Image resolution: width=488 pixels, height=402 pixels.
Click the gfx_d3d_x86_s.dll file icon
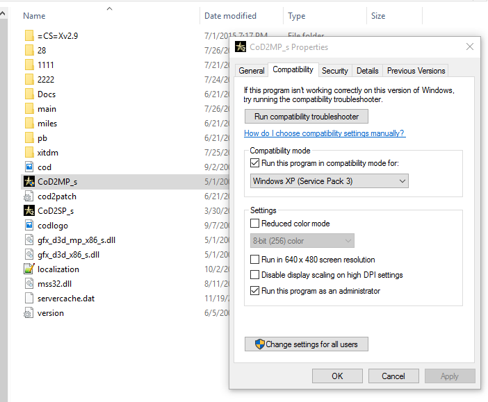click(29, 255)
